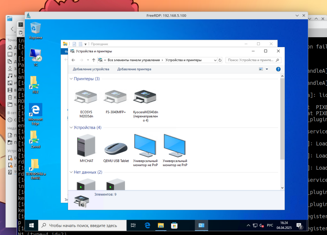Refresh the Devices and Printers address bar
The image size is (327, 235).
click(x=220, y=60)
